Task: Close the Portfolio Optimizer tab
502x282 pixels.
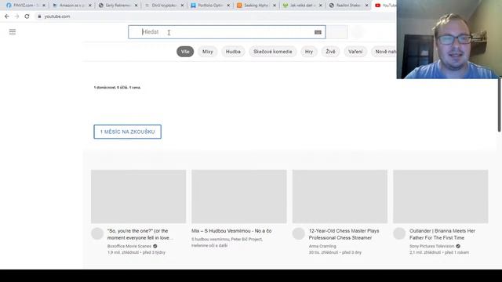Action: point(228,5)
